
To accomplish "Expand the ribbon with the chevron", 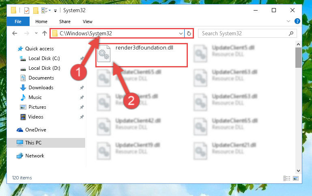I will tap(288, 21).
